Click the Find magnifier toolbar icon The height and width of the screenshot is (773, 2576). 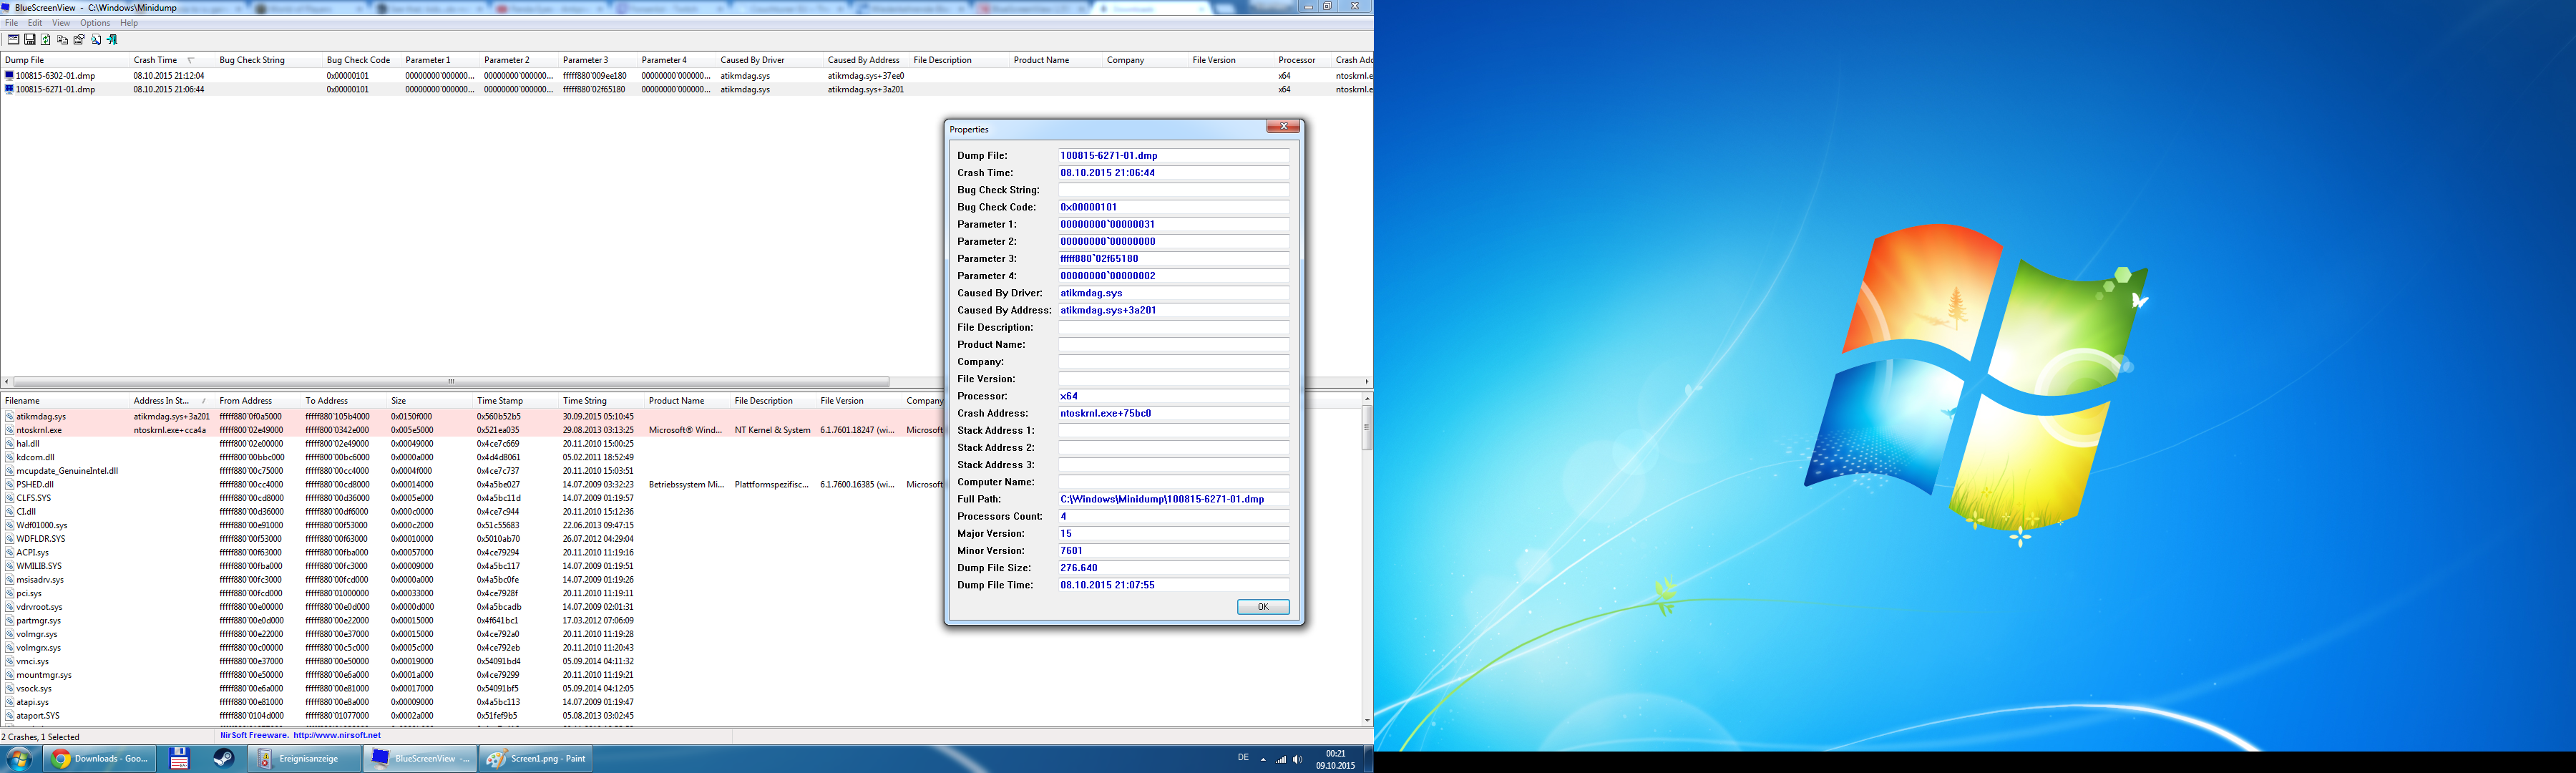point(96,40)
